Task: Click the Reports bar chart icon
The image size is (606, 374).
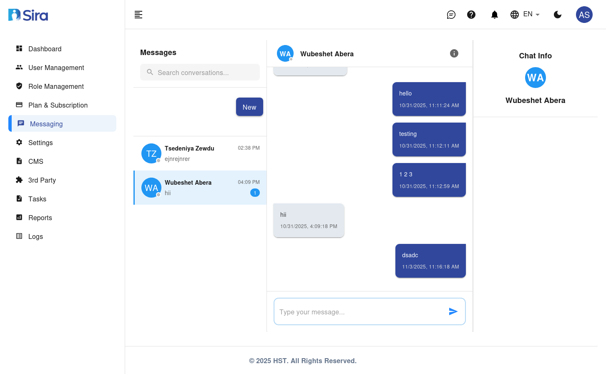Action: pyautogui.click(x=19, y=218)
